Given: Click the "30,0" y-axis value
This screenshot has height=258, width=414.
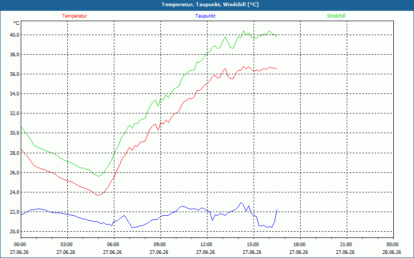Looking at the screenshot, I should [14, 133].
